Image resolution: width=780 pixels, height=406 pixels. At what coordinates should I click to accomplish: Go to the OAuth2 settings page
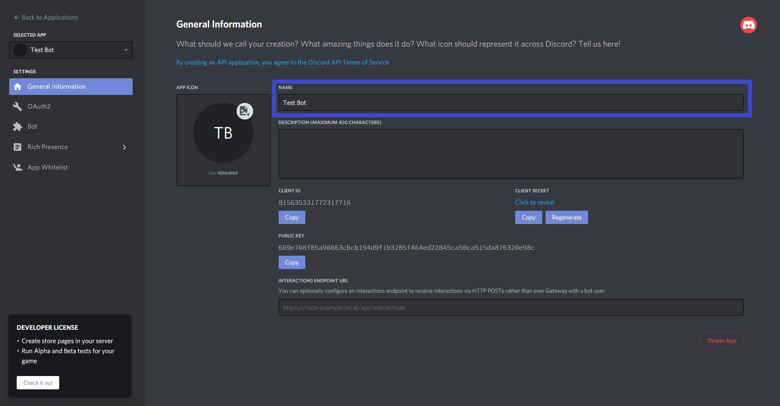[x=71, y=107]
